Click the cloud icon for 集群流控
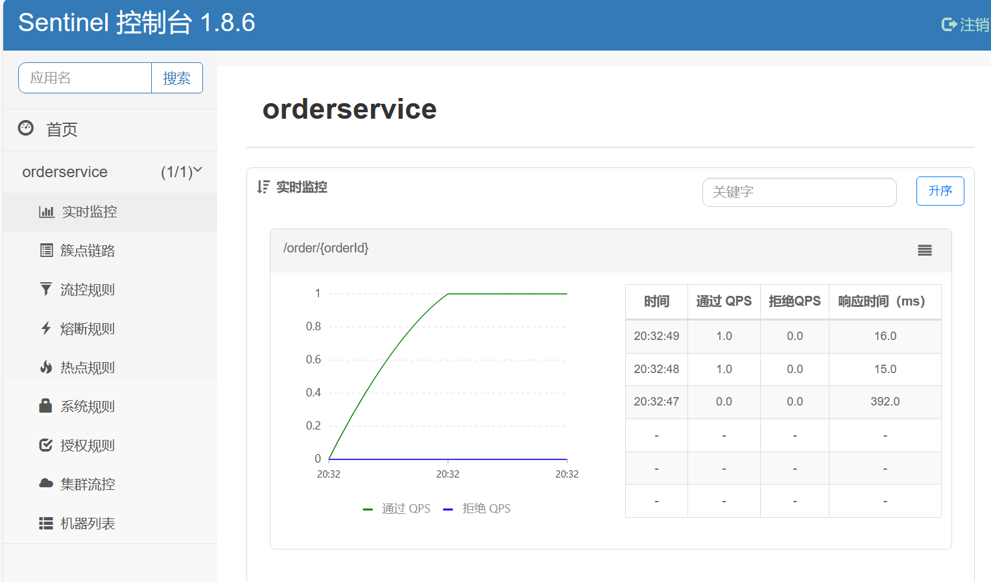The height and width of the screenshot is (582, 991). 46,483
